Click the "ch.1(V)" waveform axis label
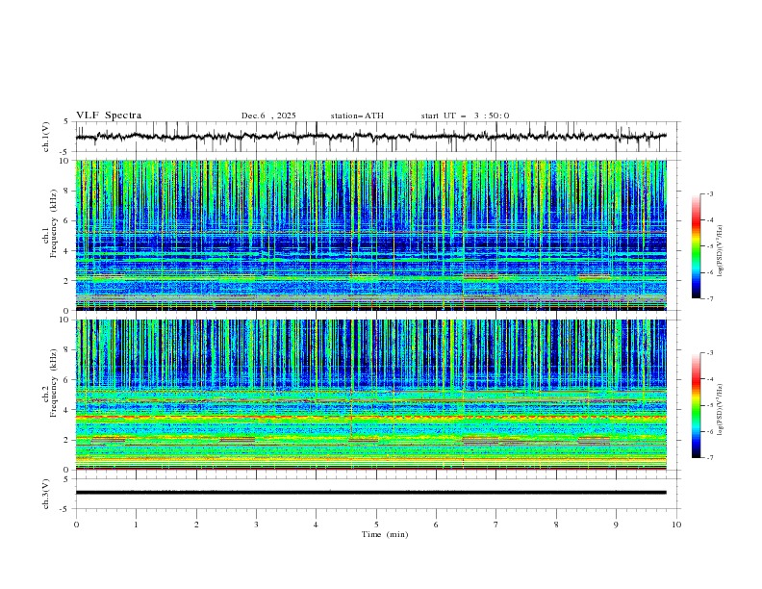762x589 pixels. [x=47, y=137]
